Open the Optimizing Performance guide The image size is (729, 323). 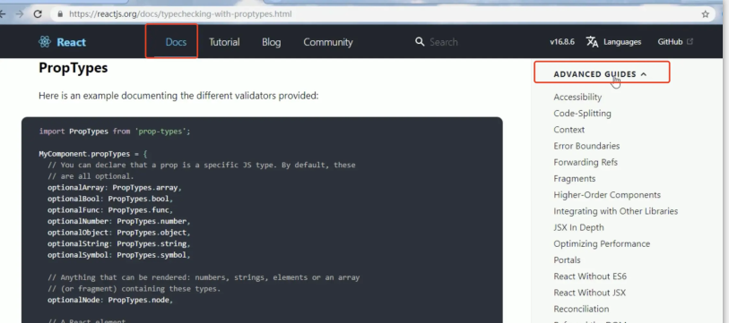(602, 243)
